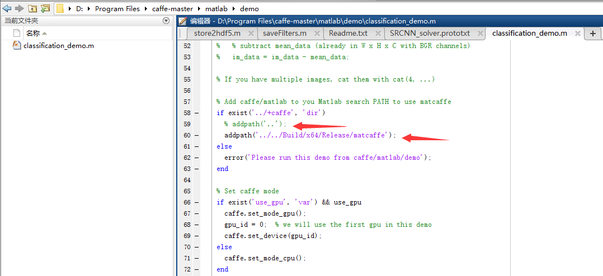Click the "gpu_id = 0;" statement
The image size is (603, 276).
point(246,225)
